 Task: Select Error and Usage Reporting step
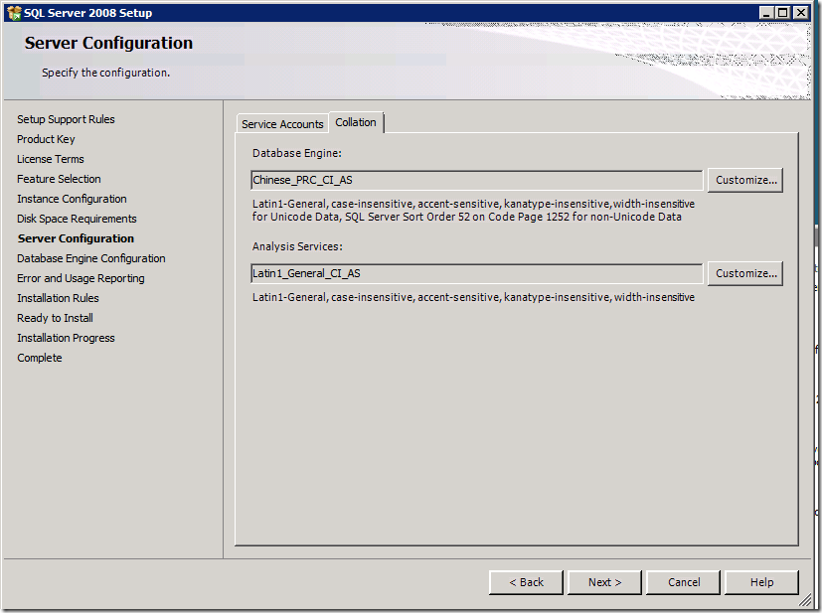click(x=81, y=279)
